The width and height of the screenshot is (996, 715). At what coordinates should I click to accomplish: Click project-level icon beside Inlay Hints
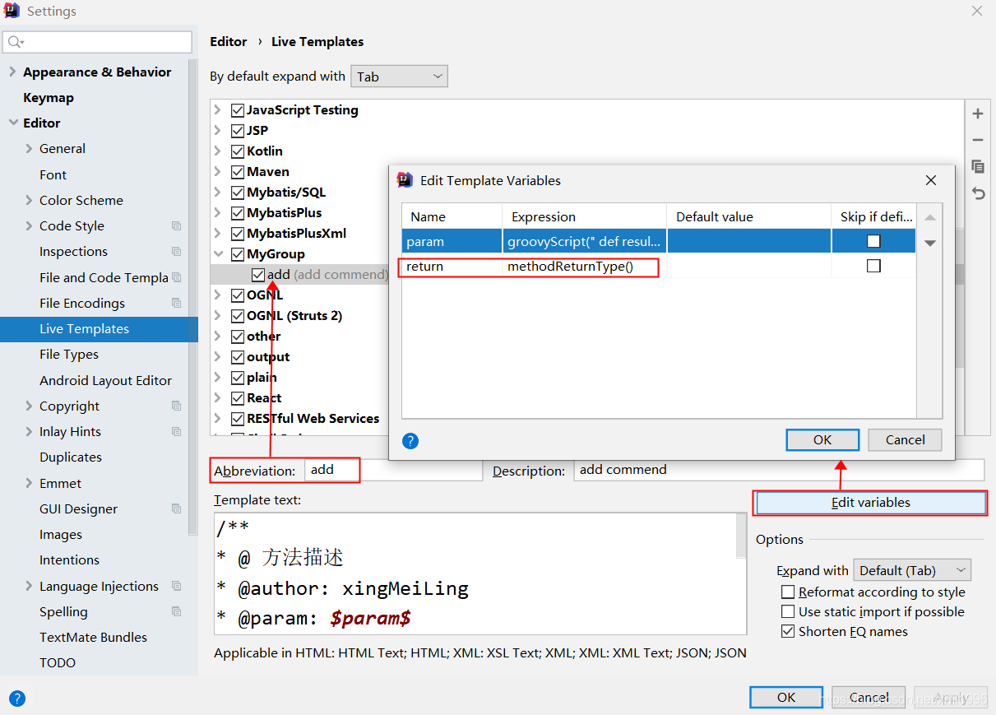click(x=176, y=431)
